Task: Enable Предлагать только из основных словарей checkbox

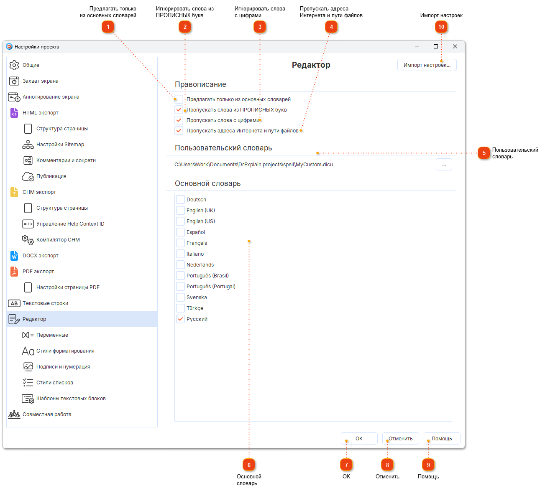Action: (x=179, y=99)
